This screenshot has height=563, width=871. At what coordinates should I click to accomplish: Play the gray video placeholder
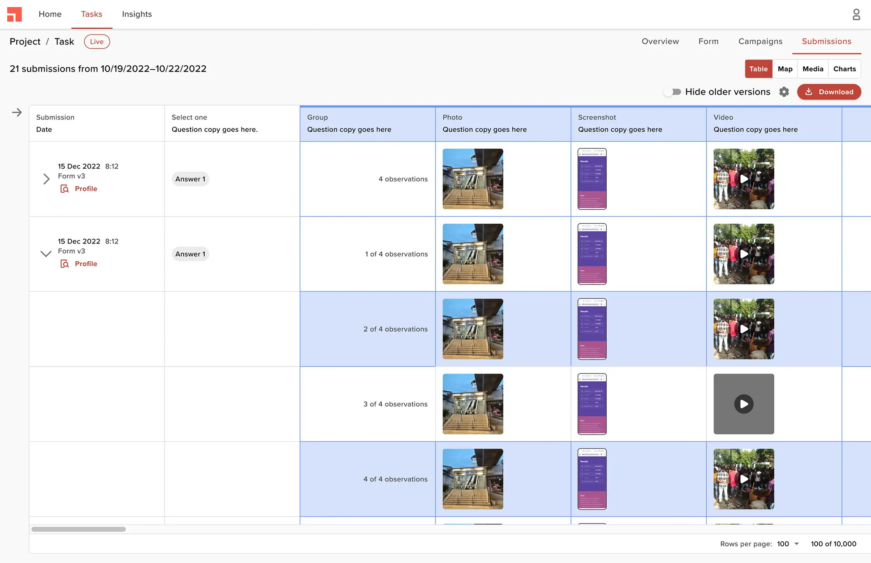pyautogui.click(x=743, y=404)
